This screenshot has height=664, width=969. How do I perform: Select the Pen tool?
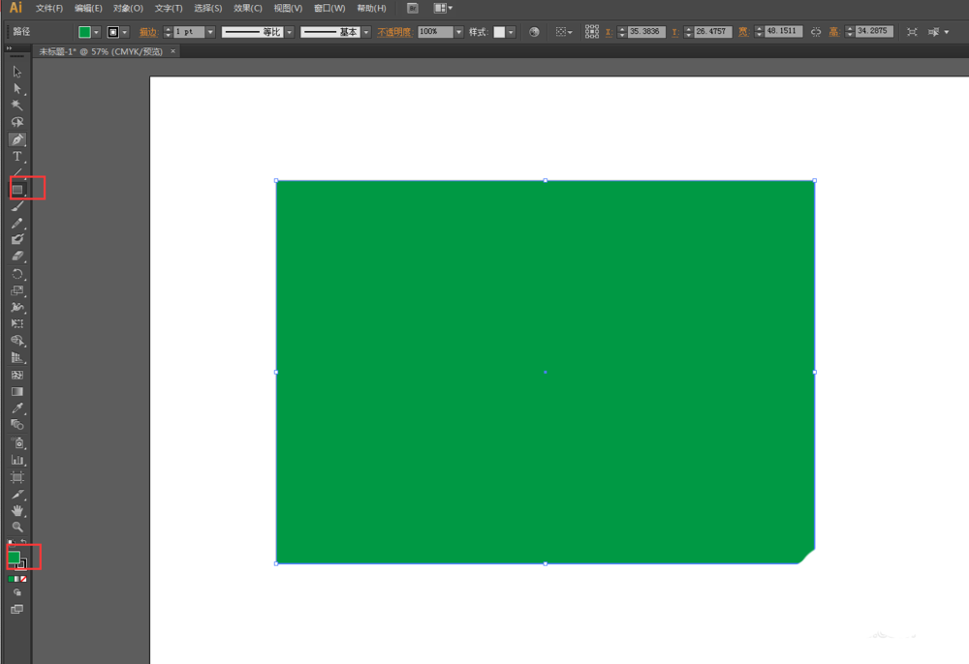pyautogui.click(x=16, y=139)
